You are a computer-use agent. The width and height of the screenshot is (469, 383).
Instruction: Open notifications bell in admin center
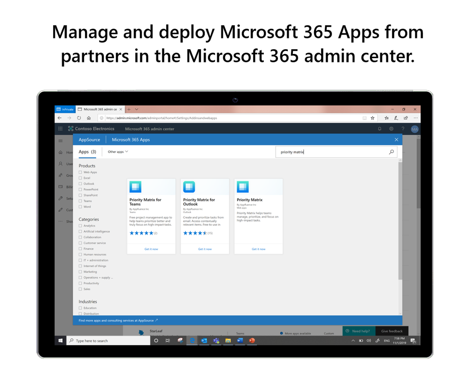pyautogui.click(x=380, y=129)
